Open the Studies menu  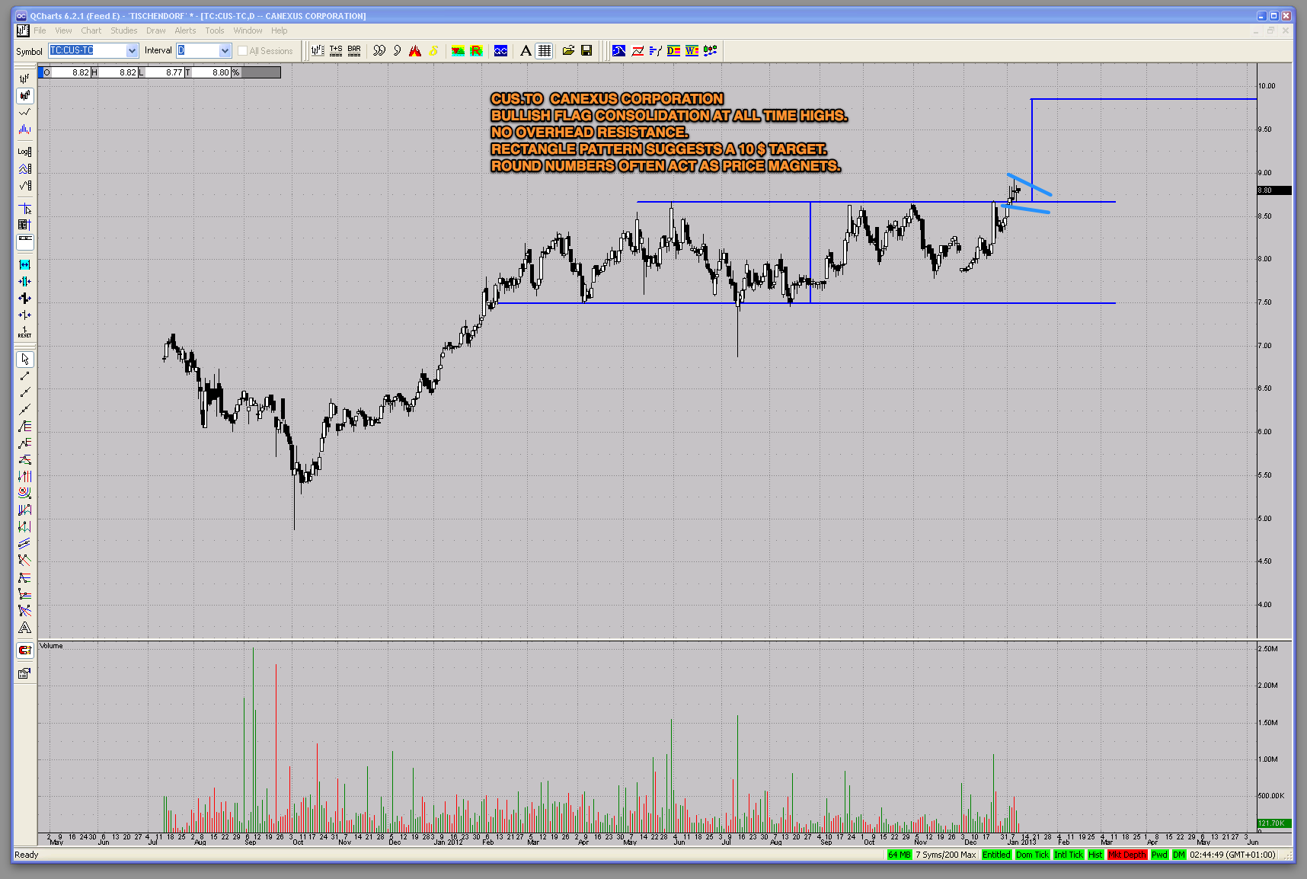123,30
